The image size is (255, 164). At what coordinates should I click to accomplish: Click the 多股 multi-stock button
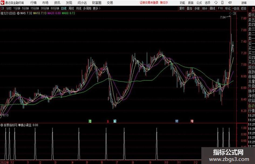pos(197,8)
